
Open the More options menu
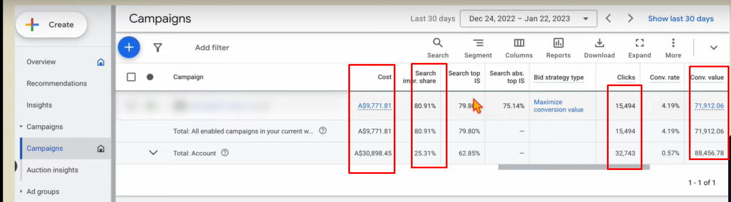pos(673,48)
